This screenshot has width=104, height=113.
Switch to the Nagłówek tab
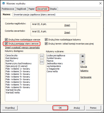[x=21, y=9]
